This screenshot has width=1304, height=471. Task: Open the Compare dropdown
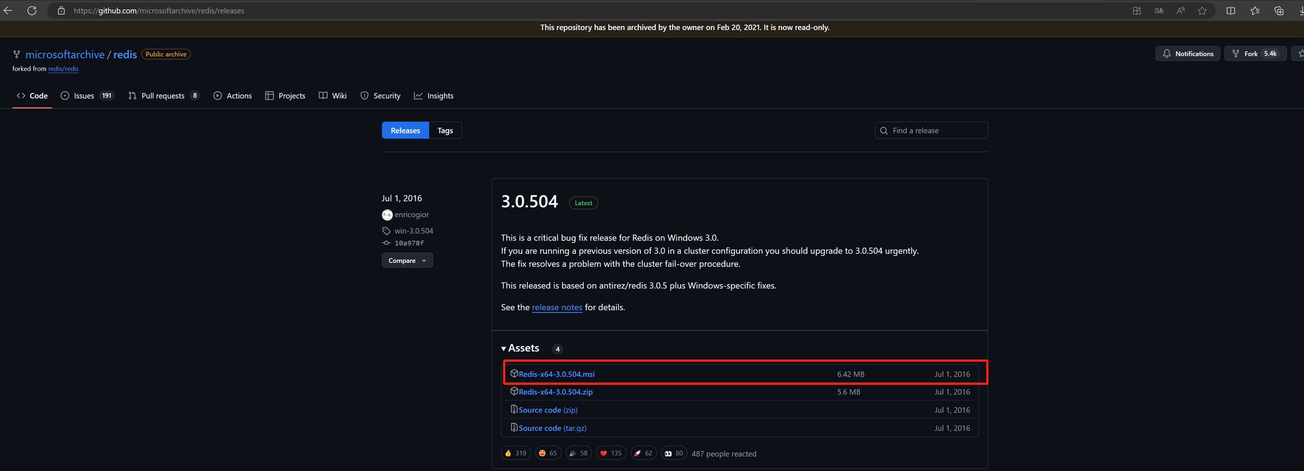(x=407, y=261)
